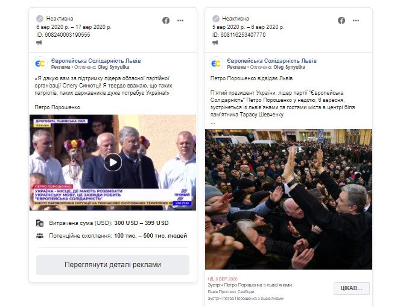This screenshot has width=406, height=307.
Task: Click the inactive status icon on right ad
Action: (x=216, y=19)
